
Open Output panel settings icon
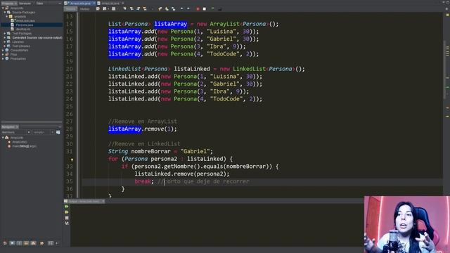(67, 223)
